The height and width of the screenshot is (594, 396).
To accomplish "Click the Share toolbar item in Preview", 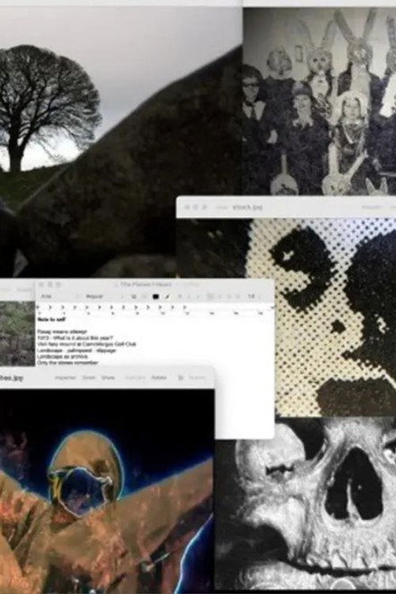I will pyautogui.click(x=108, y=378).
